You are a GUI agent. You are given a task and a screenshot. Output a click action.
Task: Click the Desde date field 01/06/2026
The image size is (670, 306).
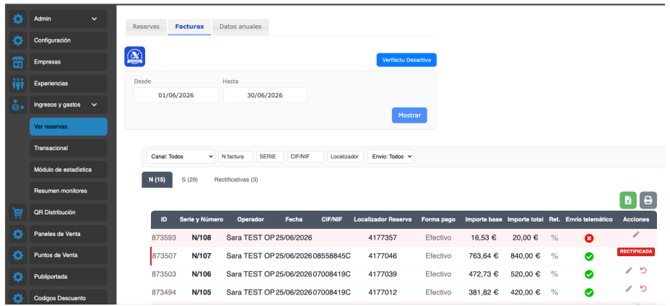pos(176,95)
